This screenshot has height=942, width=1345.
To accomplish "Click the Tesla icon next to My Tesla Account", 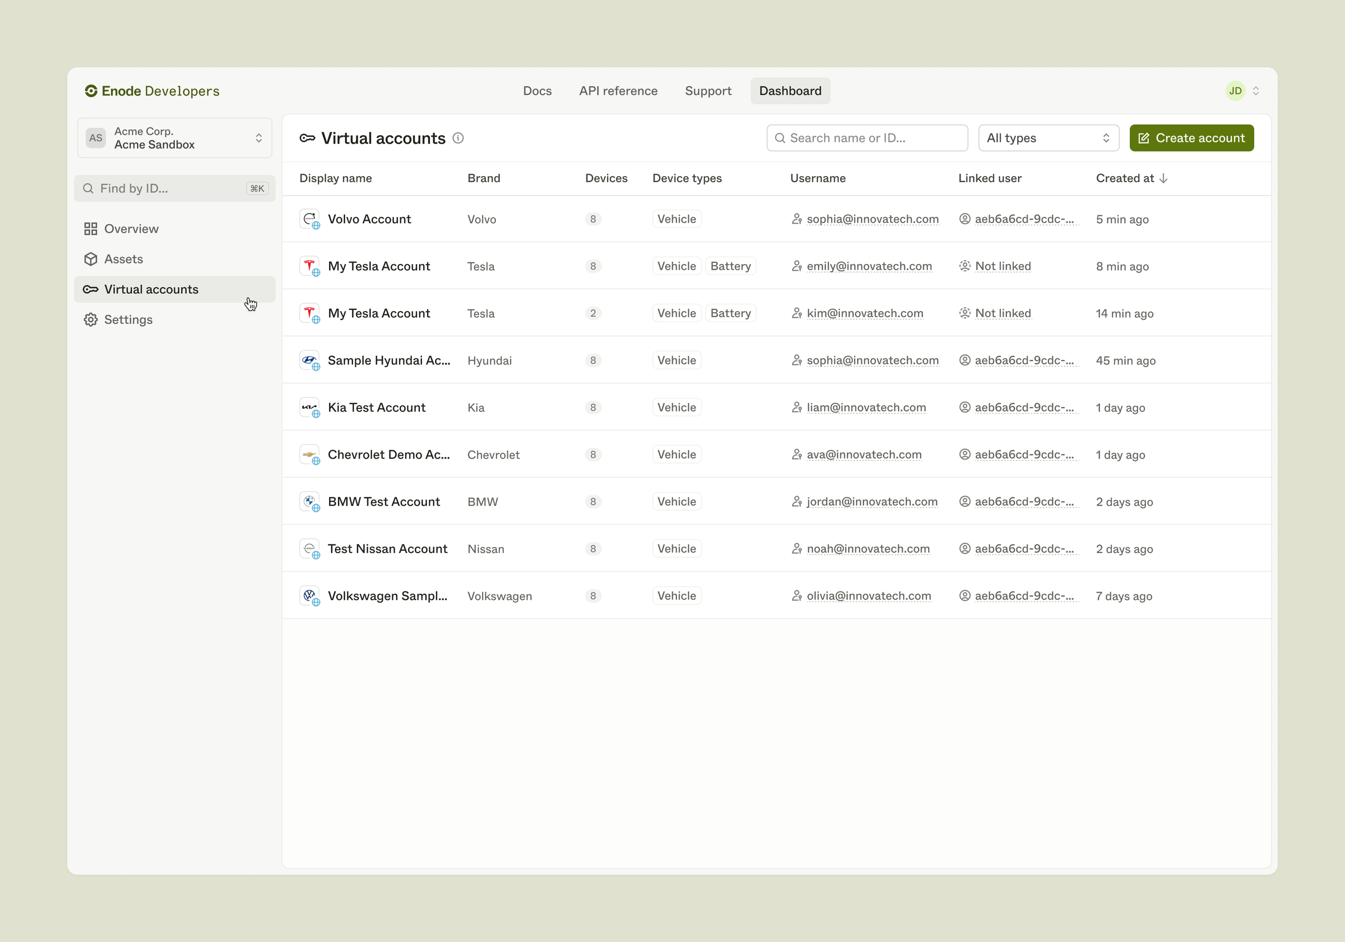I will pos(310,266).
